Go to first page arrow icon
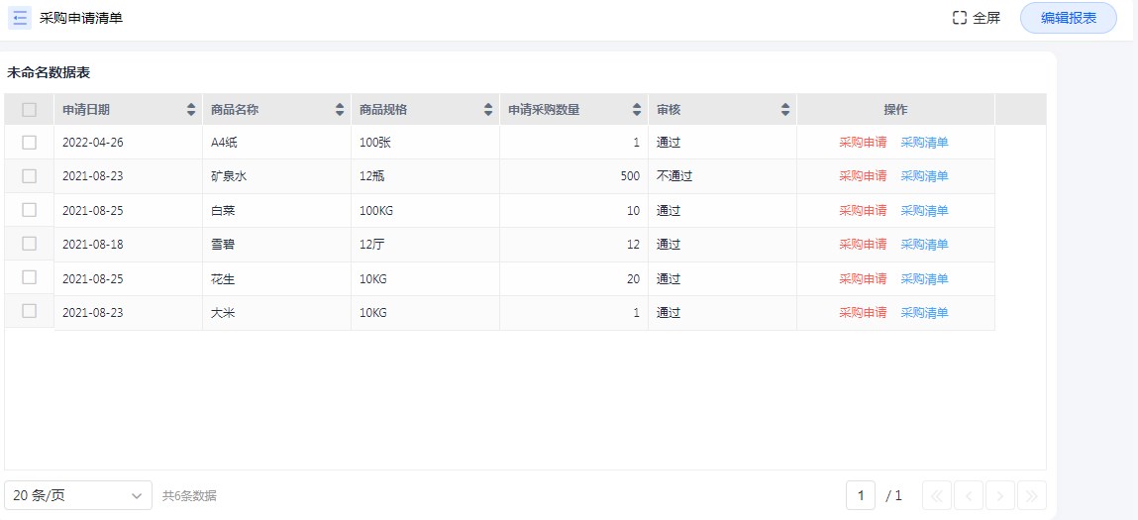Screen dimensions: 1138x520 937,495
